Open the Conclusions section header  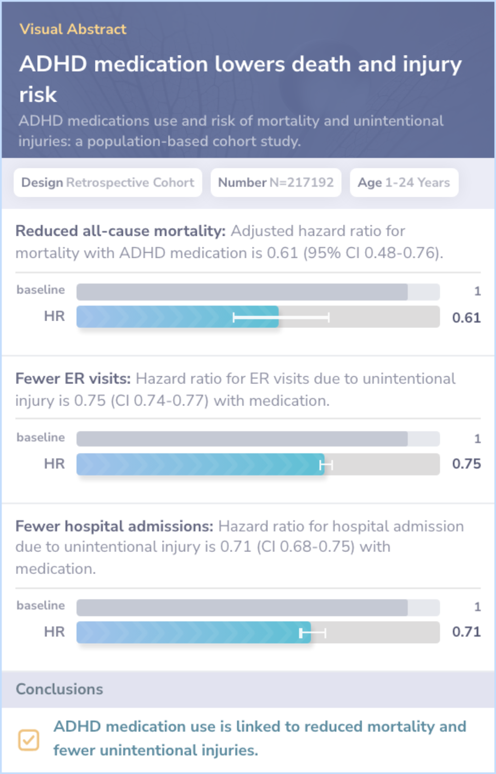tap(60, 689)
